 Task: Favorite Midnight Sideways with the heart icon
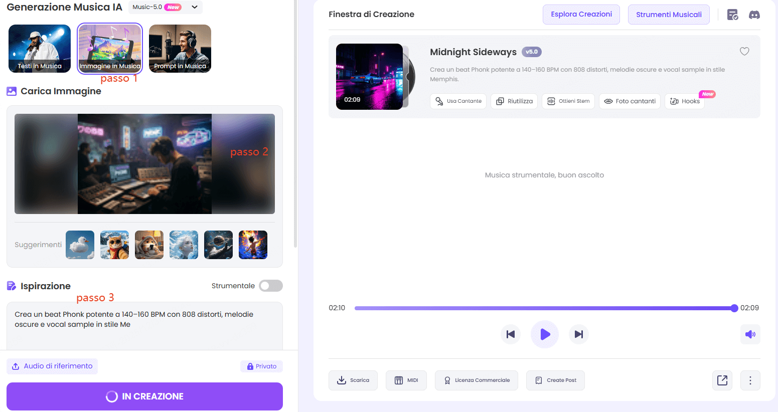tap(744, 51)
